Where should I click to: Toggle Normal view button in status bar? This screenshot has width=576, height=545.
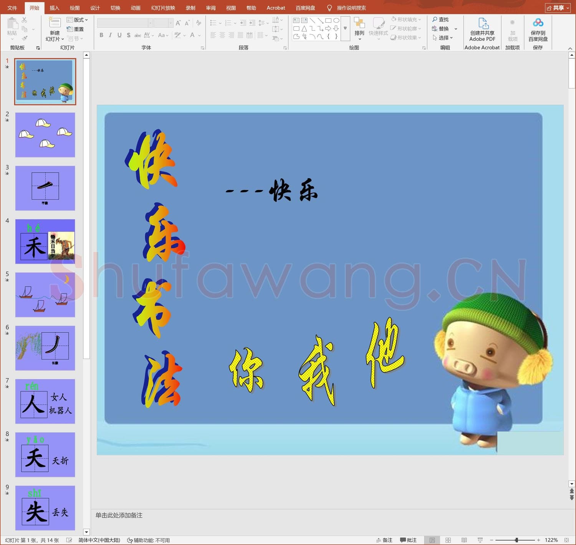[x=432, y=540]
